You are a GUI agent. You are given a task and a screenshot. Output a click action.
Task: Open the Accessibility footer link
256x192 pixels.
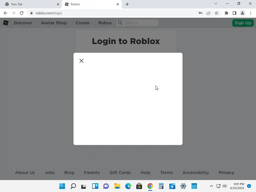pos(196,172)
